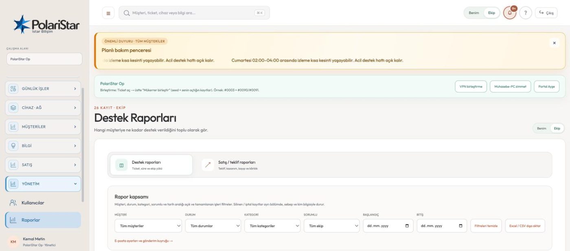Screen dimensions: 570x251
Task: Switch to the Destek raporları tab
Action: click(x=151, y=165)
